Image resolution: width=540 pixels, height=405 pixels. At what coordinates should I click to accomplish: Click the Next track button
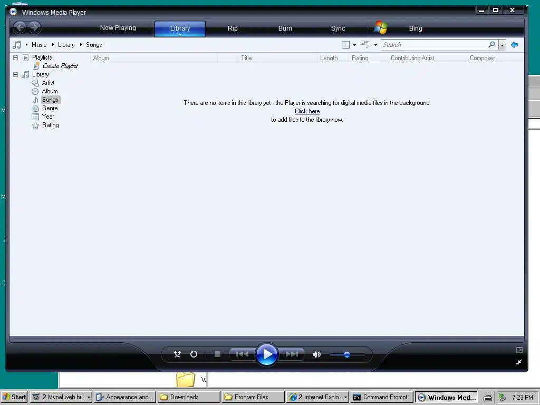tap(291, 354)
